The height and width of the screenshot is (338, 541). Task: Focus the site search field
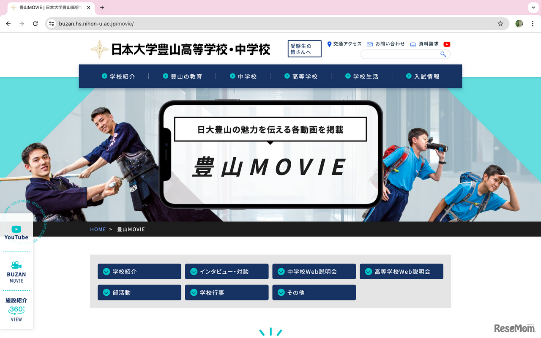click(405, 54)
